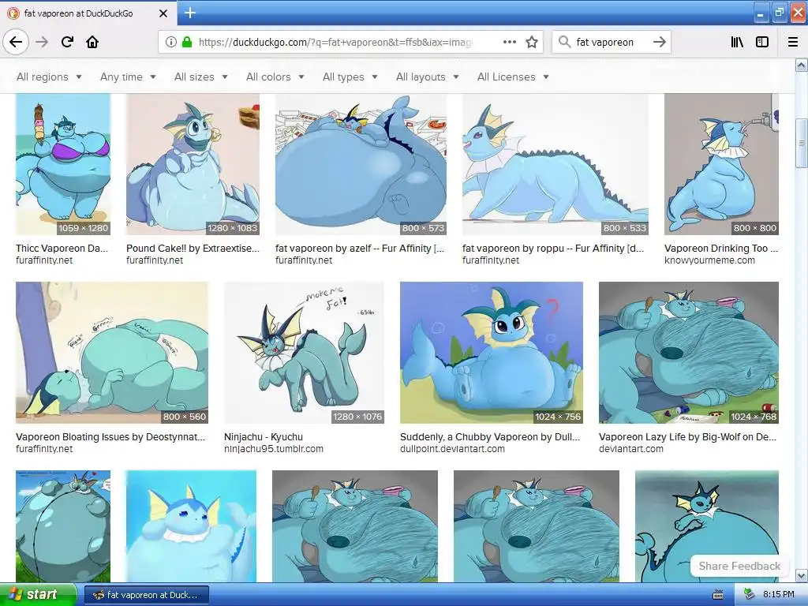Viewport: 808px width, 606px height.
Task: Click the Forward arrow button
Action: [x=42, y=42]
